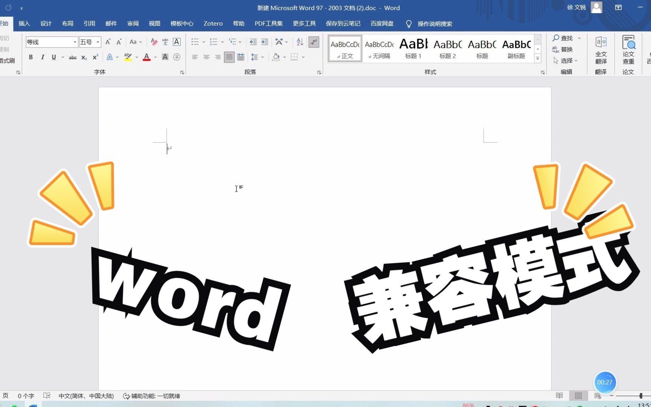Toggle strikethrough text
Screen dimensions: 651x407
[73, 57]
